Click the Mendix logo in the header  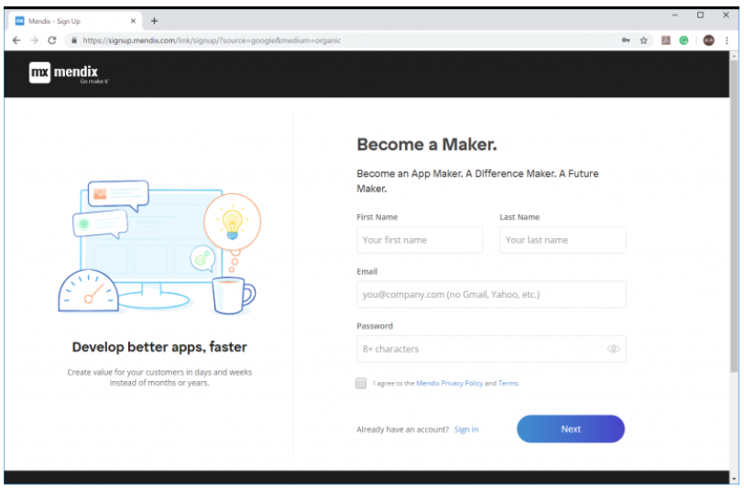pos(69,73)
